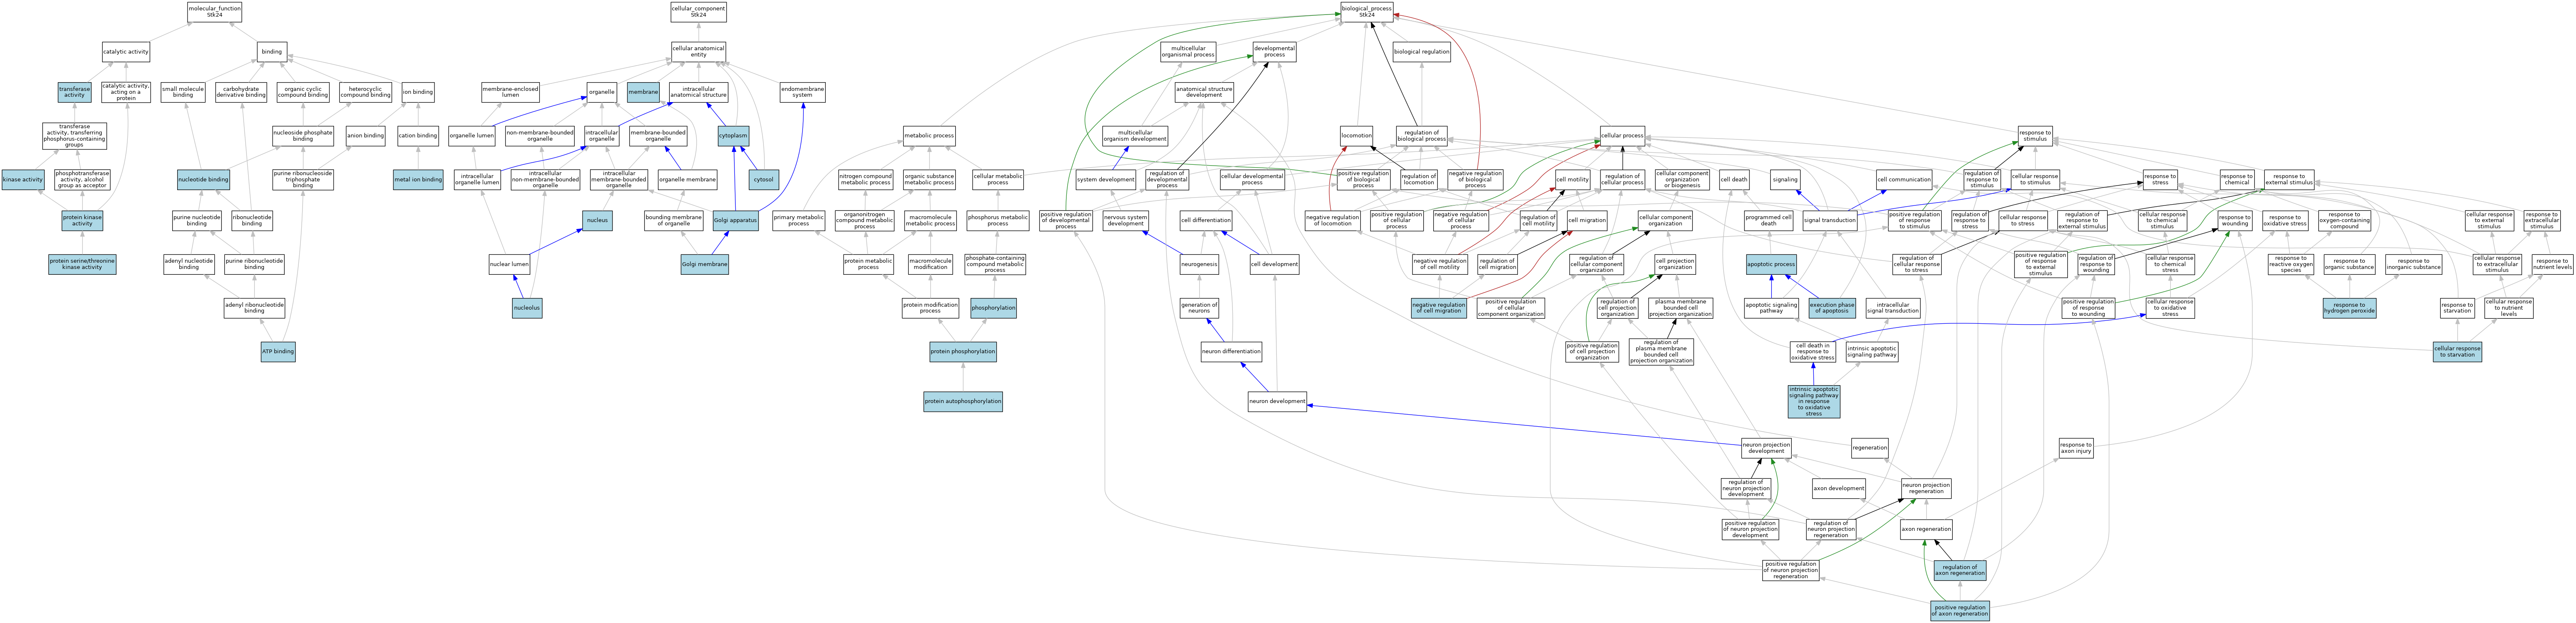Click the 'generation of neurons' node
The image size is (2576, 623).
point(1199,308)
